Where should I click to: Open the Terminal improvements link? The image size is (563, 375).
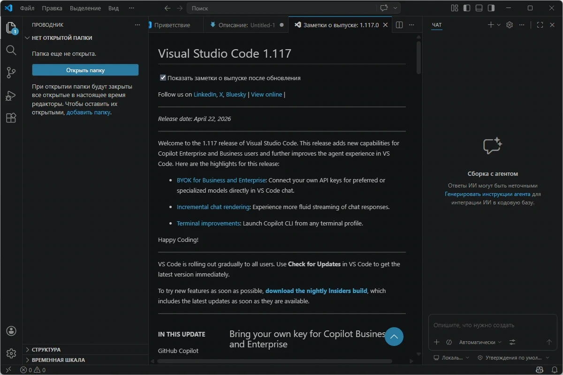tap(208, 223)
